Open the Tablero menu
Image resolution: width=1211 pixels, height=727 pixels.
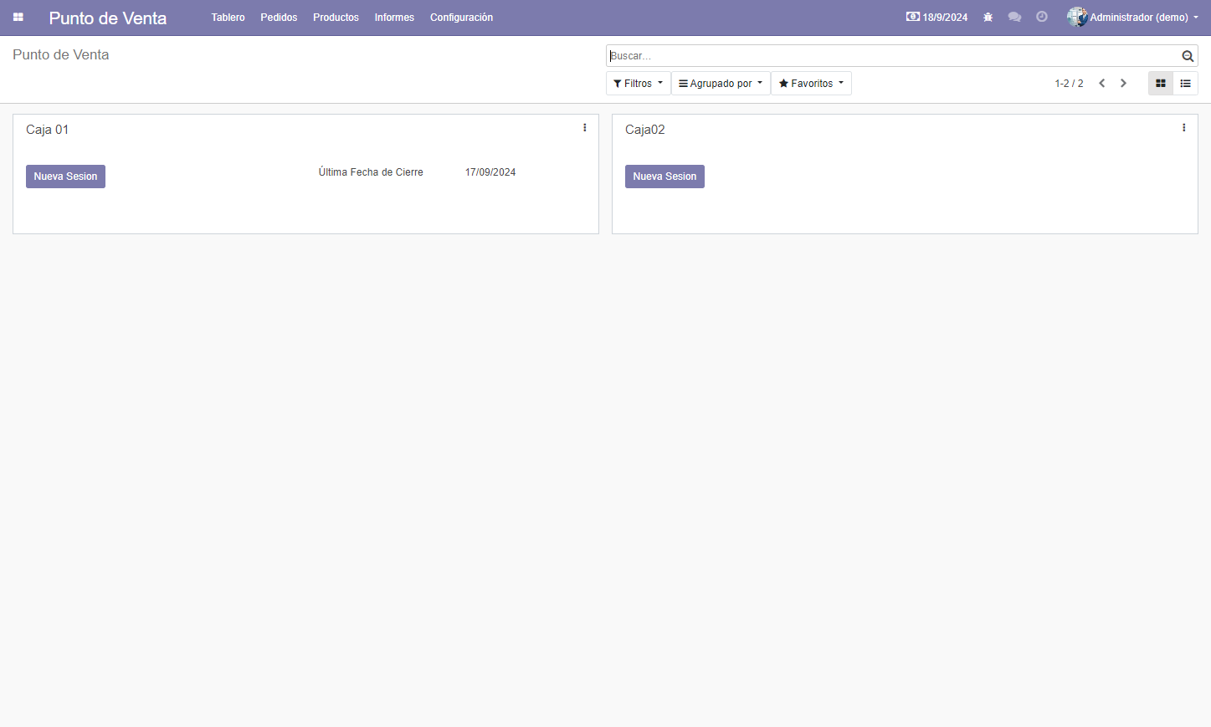(228, 17)
